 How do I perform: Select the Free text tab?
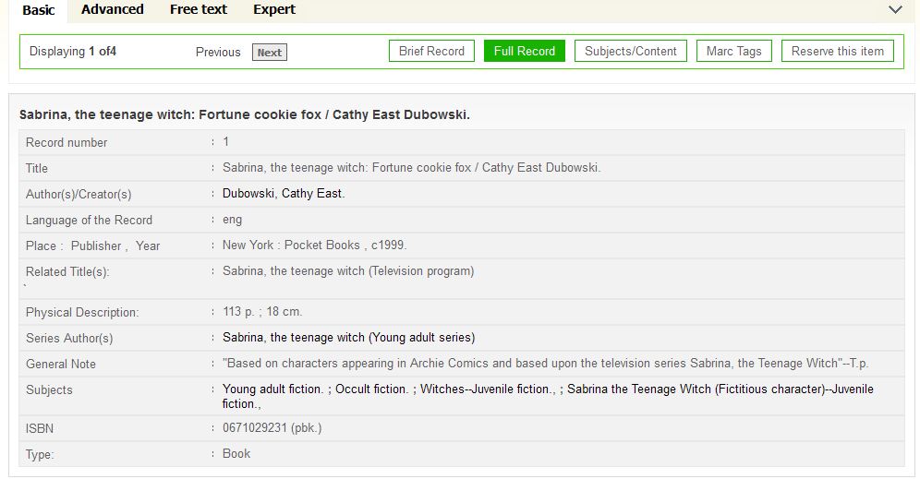point(198,10)
